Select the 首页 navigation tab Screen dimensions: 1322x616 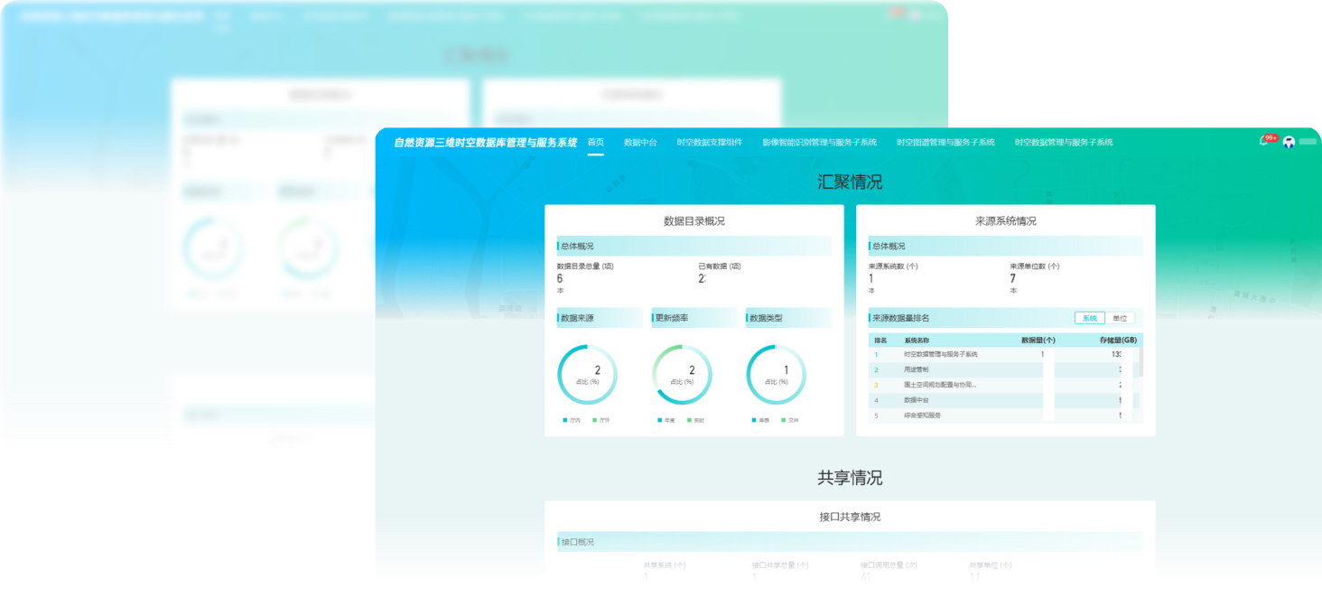click(594, 142)
